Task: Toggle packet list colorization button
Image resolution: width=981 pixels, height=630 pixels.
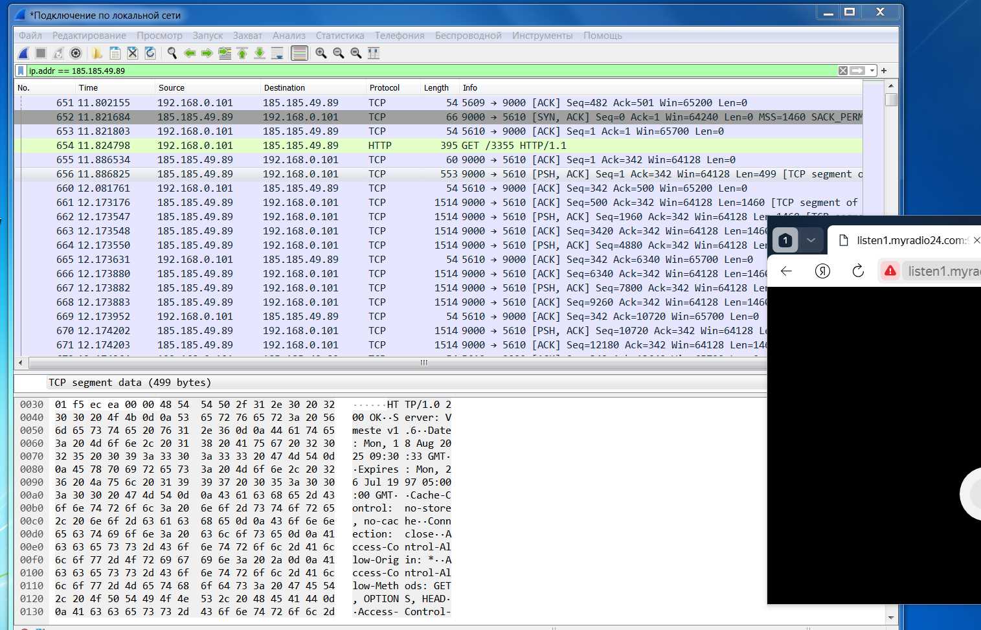Action: pos(299,53)
